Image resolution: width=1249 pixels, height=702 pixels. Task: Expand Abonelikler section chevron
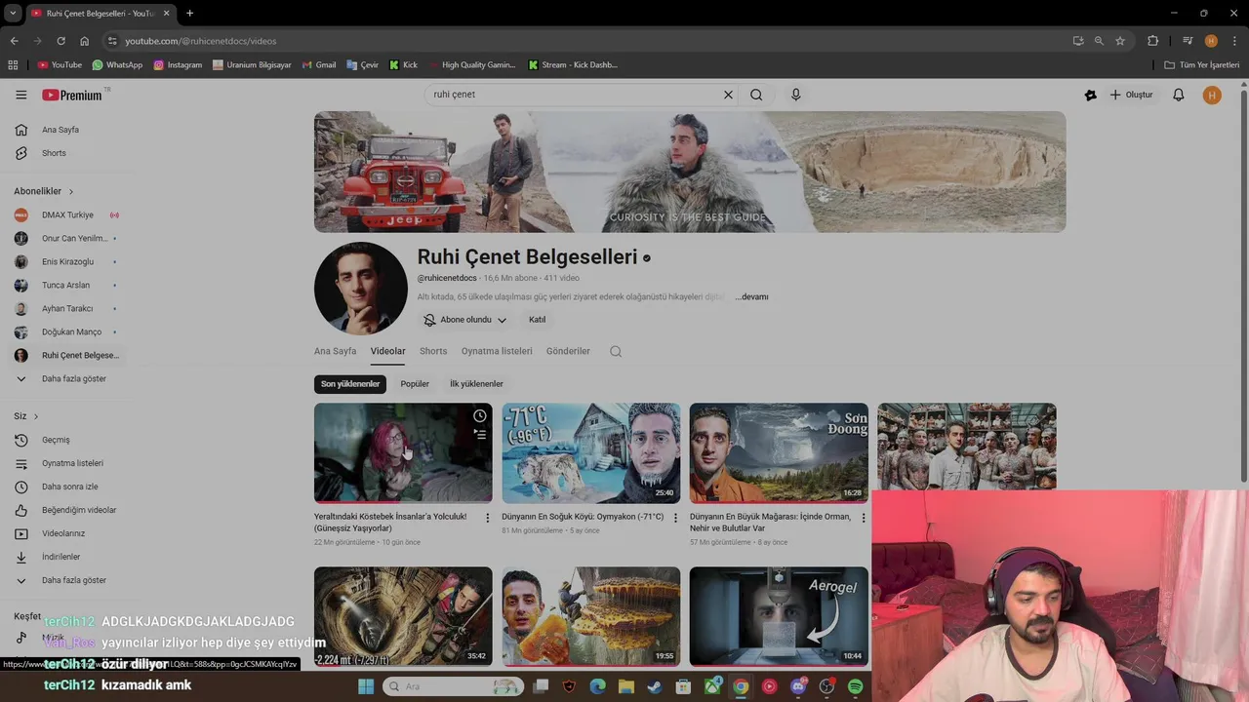pos(71,191)
